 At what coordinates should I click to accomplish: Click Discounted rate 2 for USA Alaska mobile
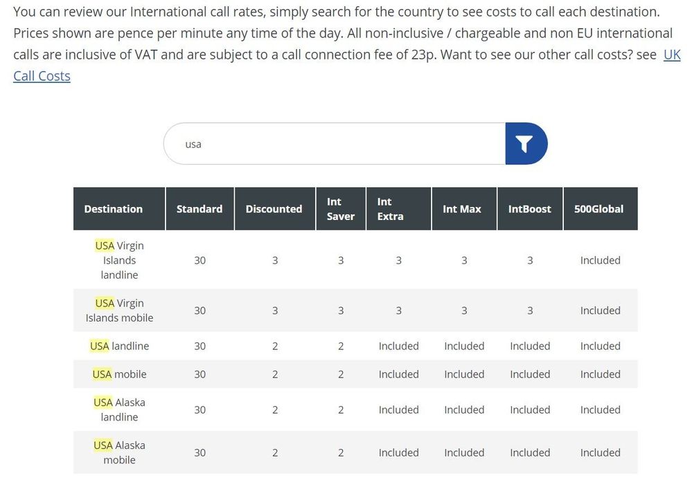click(x=275, y=452)
